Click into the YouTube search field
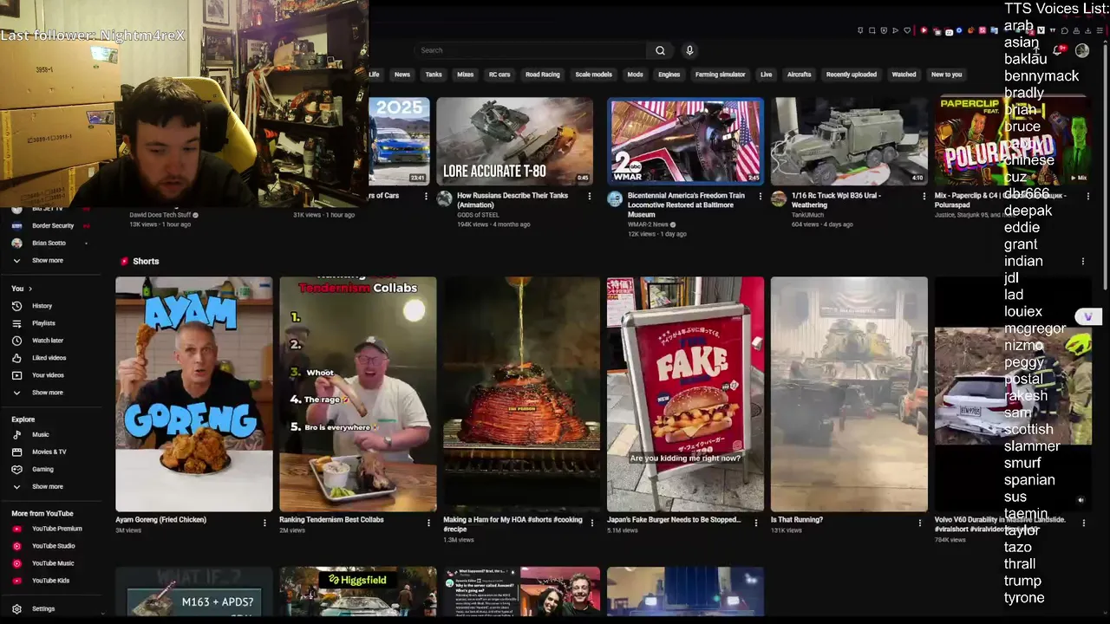Image resolution: width=1110 pixels, height=624 pixels. [529, 50]
